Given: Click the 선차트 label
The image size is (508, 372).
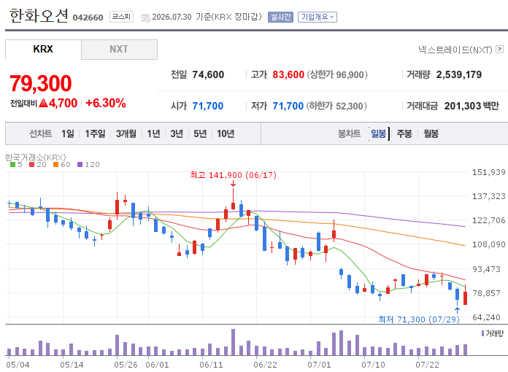Looking at the screenshot, I should (40, 133).
